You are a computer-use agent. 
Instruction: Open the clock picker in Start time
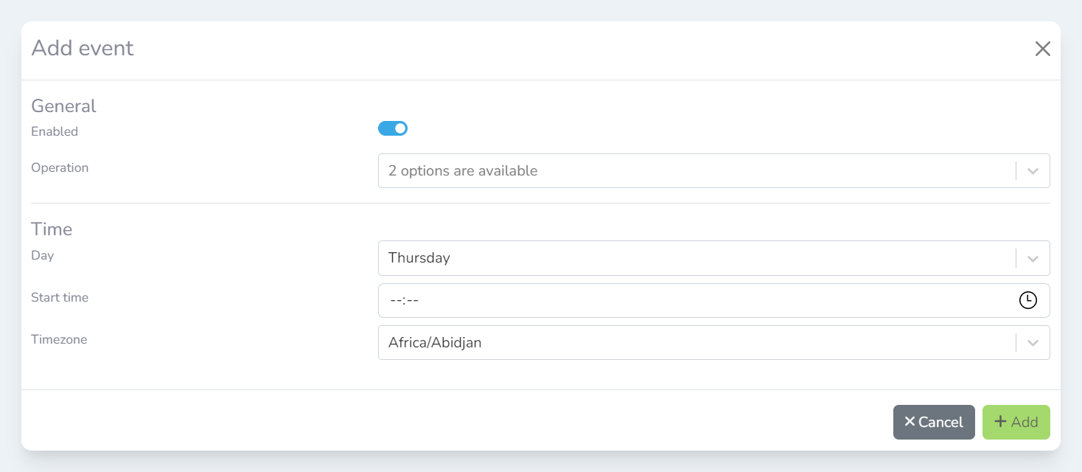(x=1027, y=300)
